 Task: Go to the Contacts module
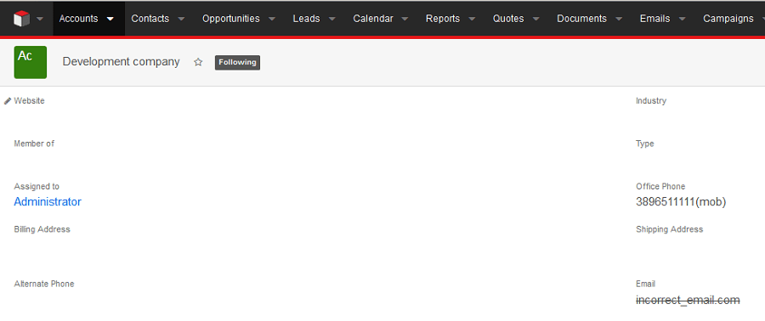150,19
